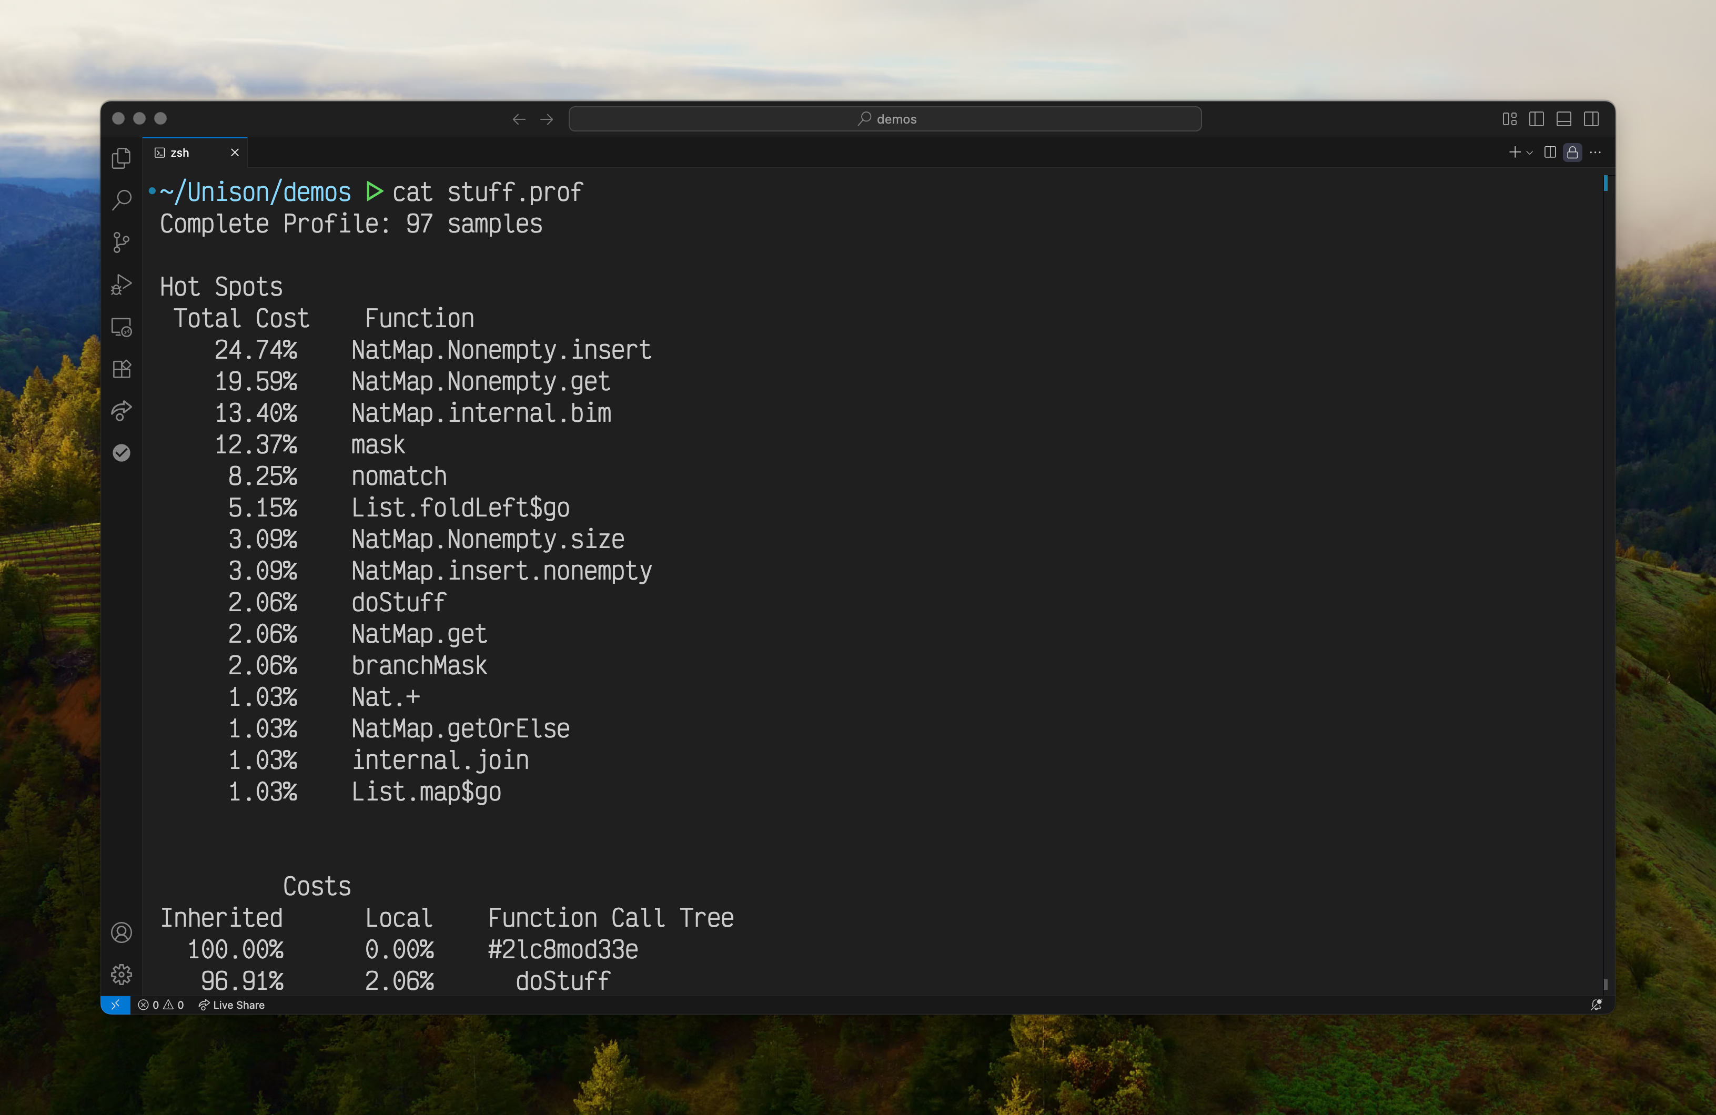Go forward using the title bar arrow

point(547,119)
